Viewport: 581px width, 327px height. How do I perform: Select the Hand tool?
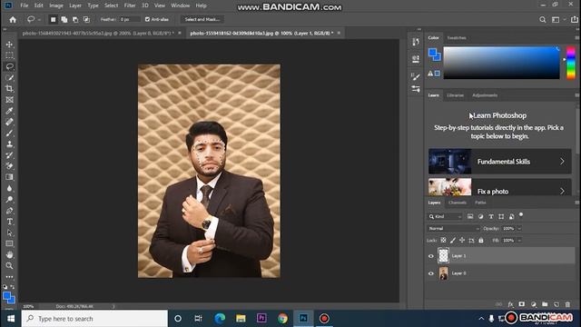coord(10,254)
